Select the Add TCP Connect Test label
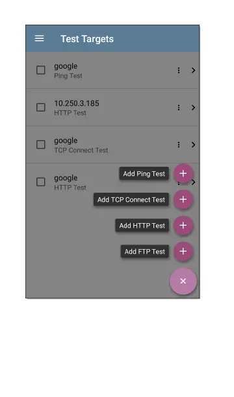 pos(131,200)
